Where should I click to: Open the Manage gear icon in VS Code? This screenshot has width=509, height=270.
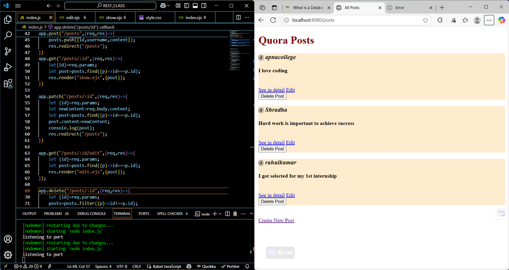(x=8, y=255)
